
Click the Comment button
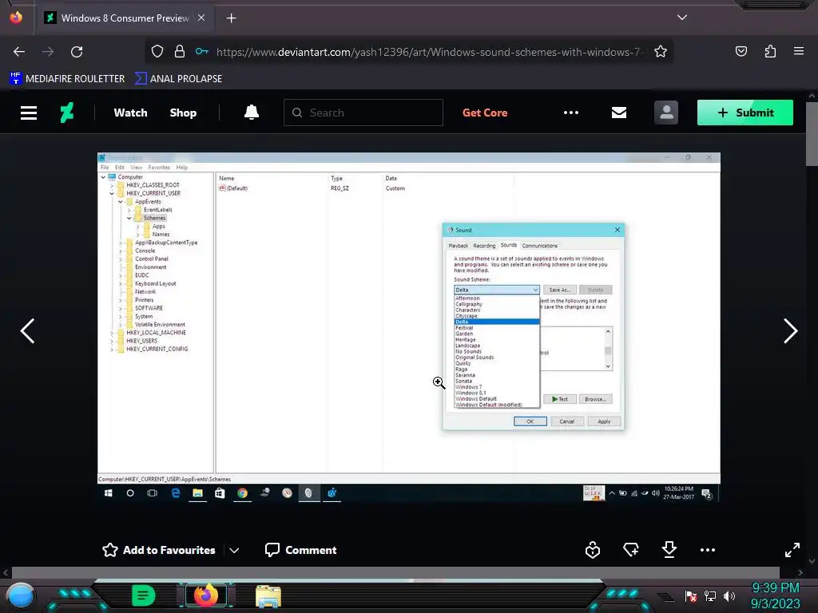tap(300, 550)
